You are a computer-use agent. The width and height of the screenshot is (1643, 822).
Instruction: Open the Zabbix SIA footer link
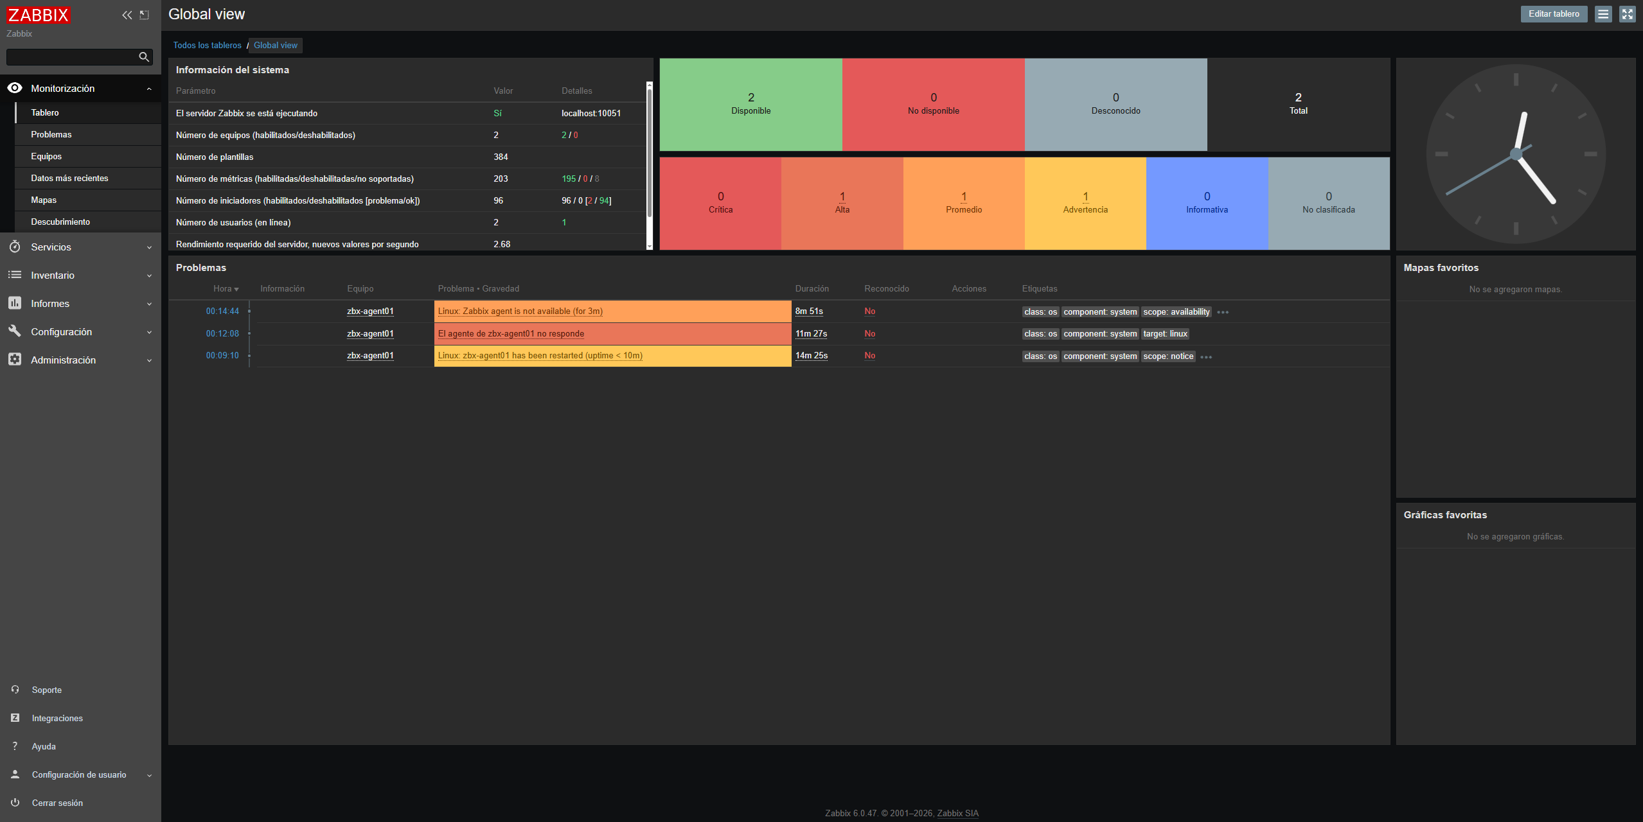click(957, 813)
